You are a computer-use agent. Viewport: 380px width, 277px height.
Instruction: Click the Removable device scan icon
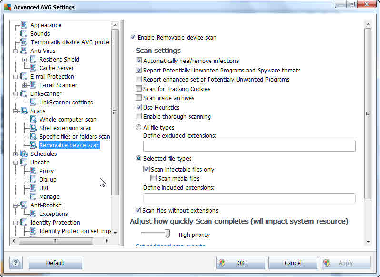(33, 145)
